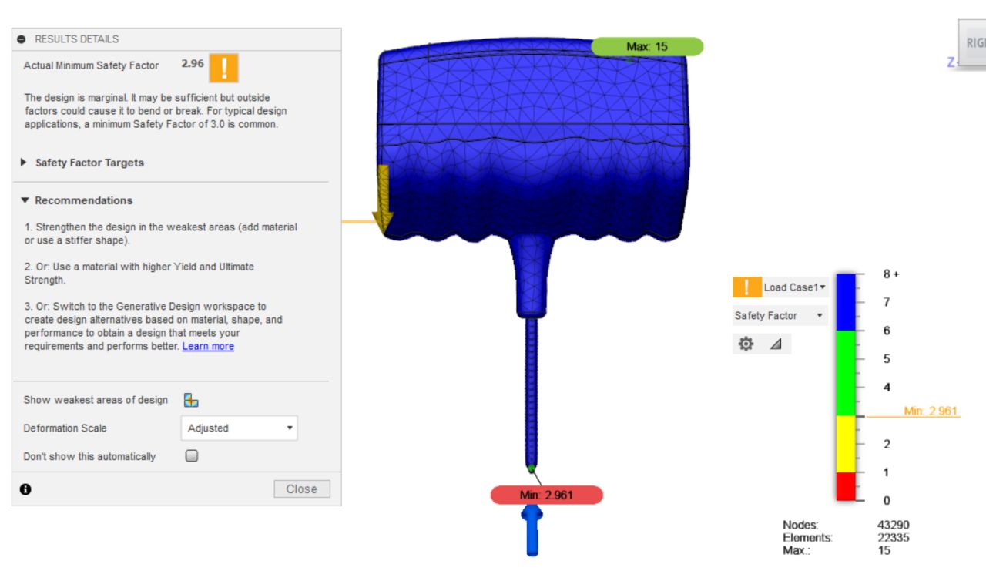The image size is (986, 571).
Task: Open the Safety Factor results dropdown
Action: [x=778, y=315]
